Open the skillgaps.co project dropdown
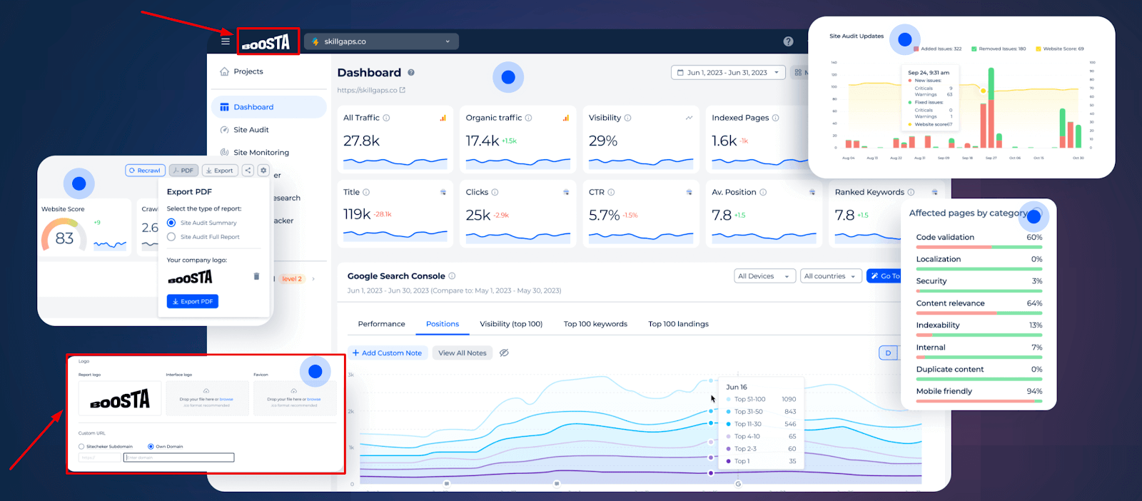Screen dimensions: 1142x501 pyautogui.click(x=382, y=41)
